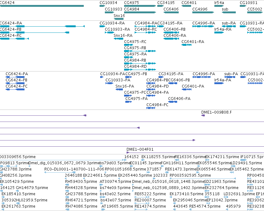Click protein CG6424-PB
The image size is (264, 211).
15,83
